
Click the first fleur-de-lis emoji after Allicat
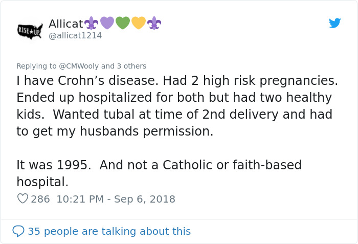click(x=91, y=23)
